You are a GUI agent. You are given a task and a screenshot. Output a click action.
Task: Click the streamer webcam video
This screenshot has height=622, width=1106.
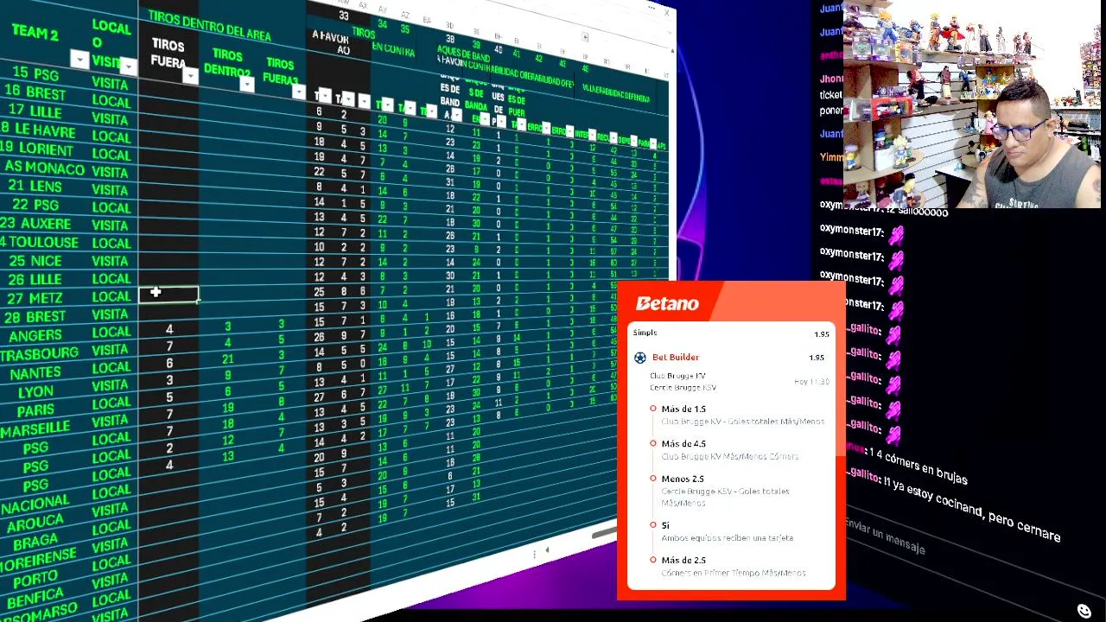tap(972, 104)
